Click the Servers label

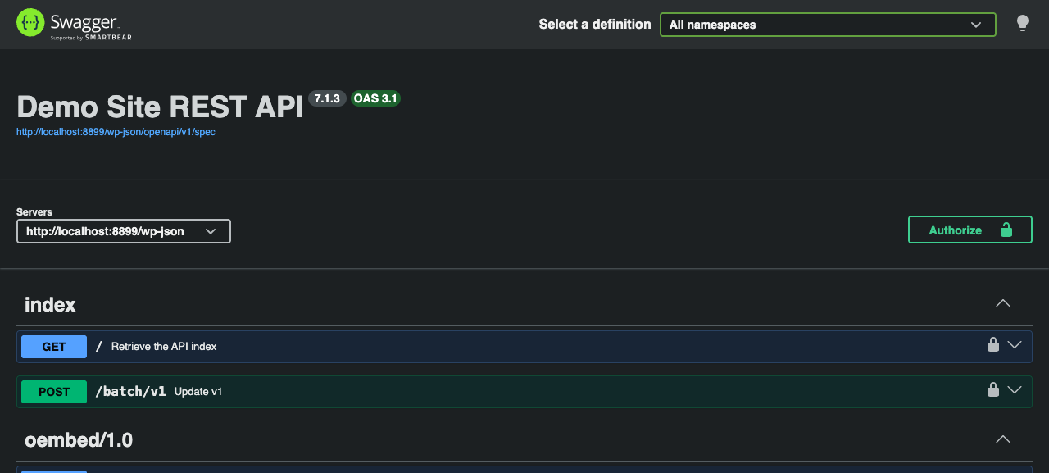pos(34,212)
